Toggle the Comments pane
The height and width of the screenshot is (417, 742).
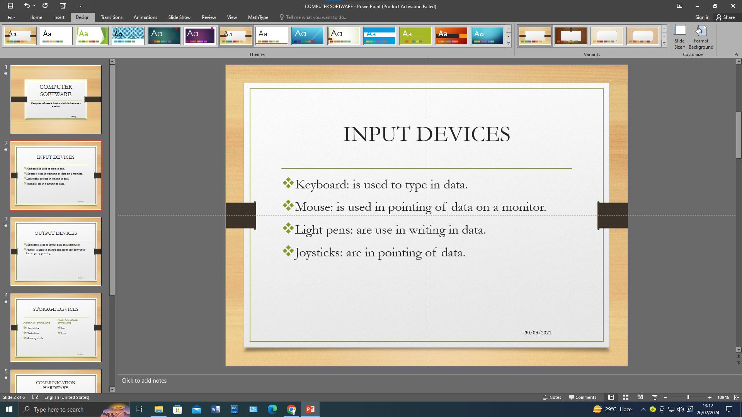point(582,397)
